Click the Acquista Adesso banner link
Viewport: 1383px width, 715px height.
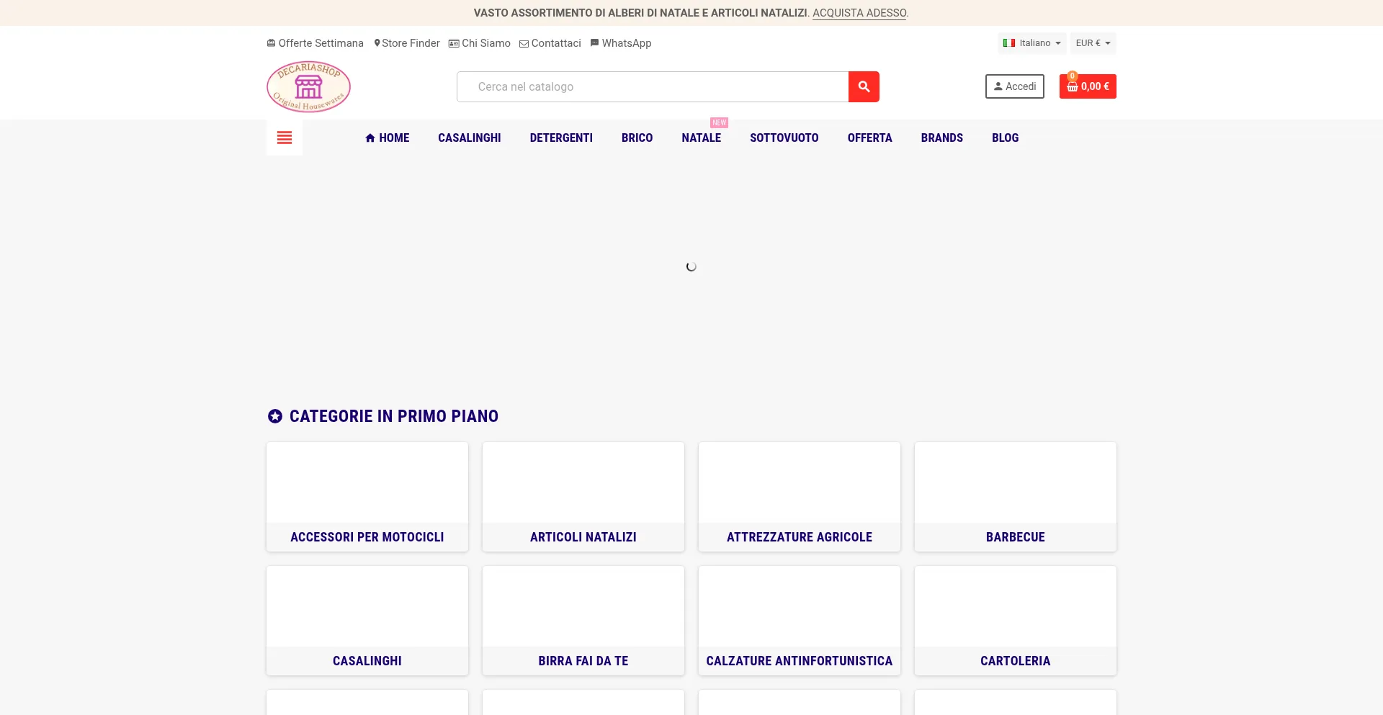click(859, 13)
